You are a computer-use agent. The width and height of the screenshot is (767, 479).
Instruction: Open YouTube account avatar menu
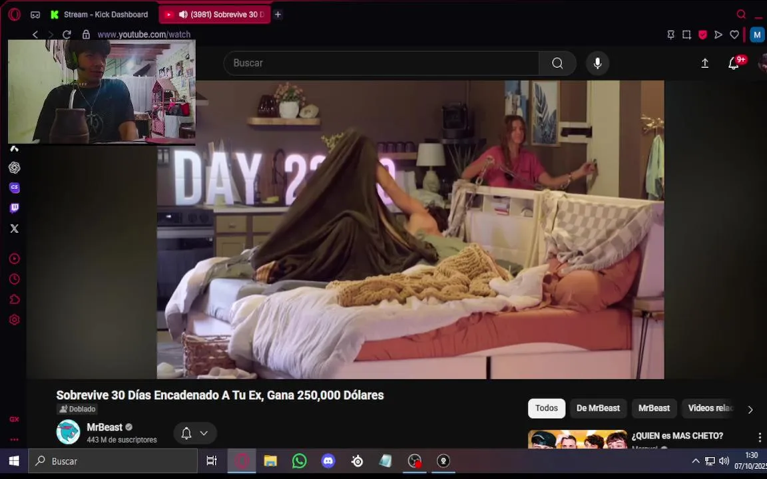762,63
